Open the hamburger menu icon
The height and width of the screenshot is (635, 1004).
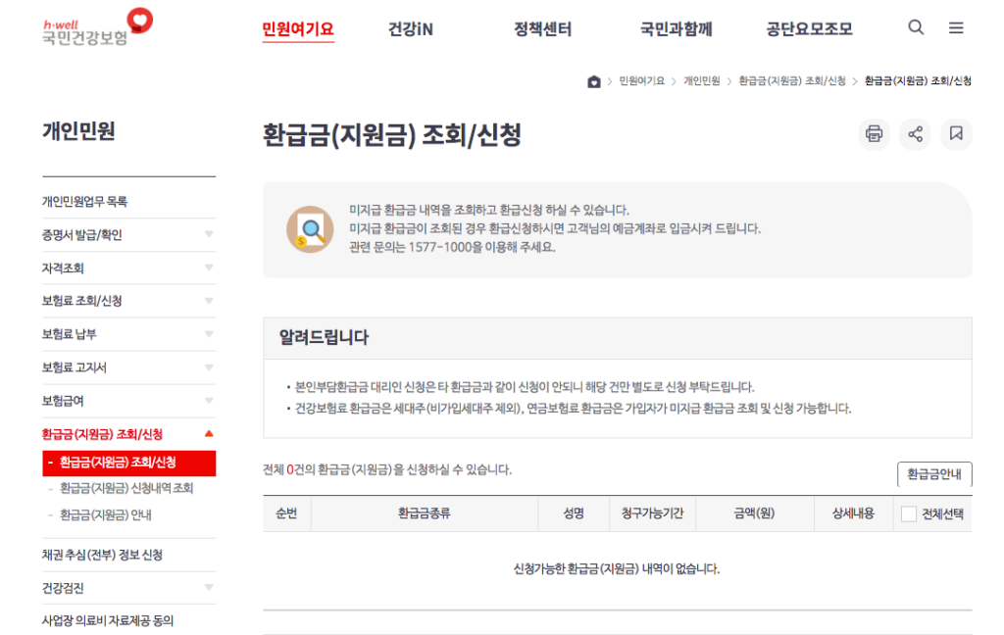[x=956, y=27]
